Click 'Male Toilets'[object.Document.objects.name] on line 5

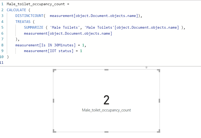click(132, 28)
